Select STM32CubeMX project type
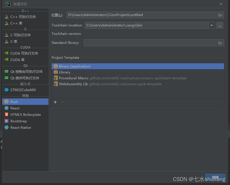This screenshot has width=230, height=185. pyautogui.click(x=25, y=90)
